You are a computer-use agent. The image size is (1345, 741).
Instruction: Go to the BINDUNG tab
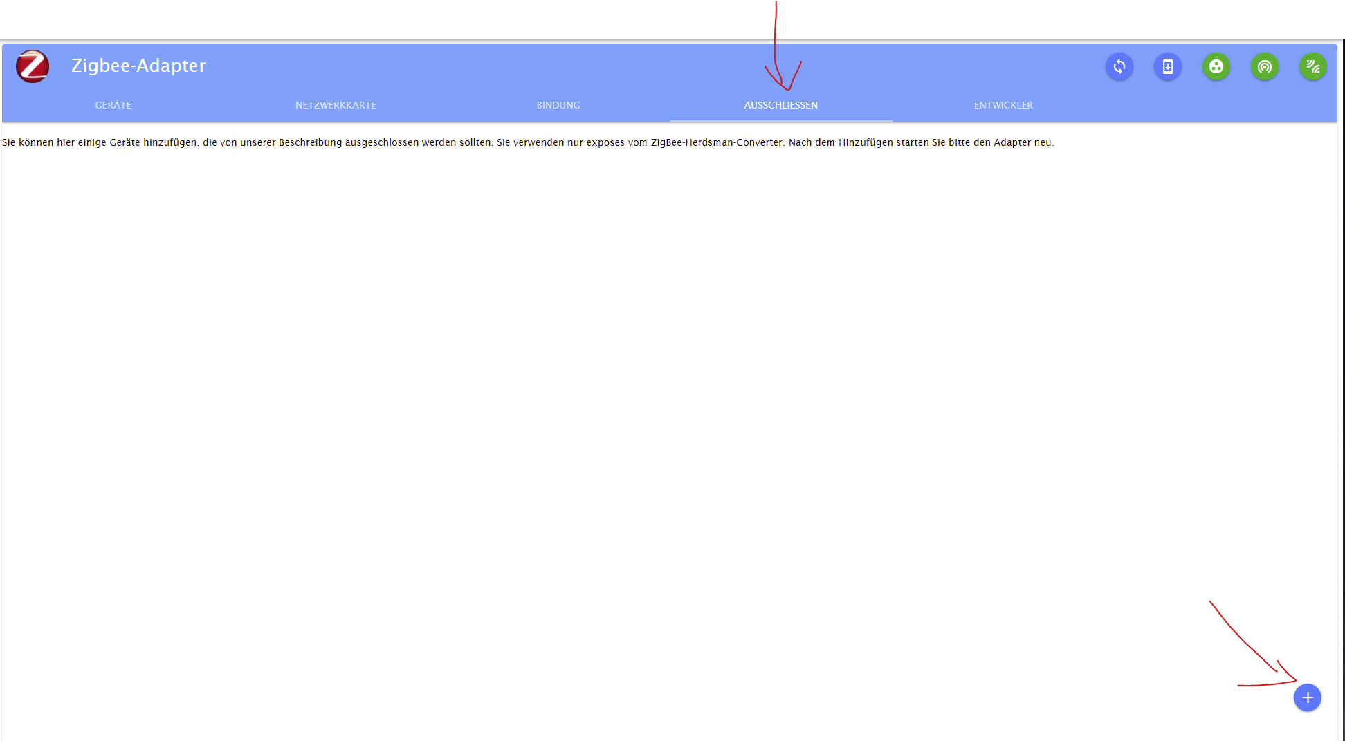coord(558,105)
